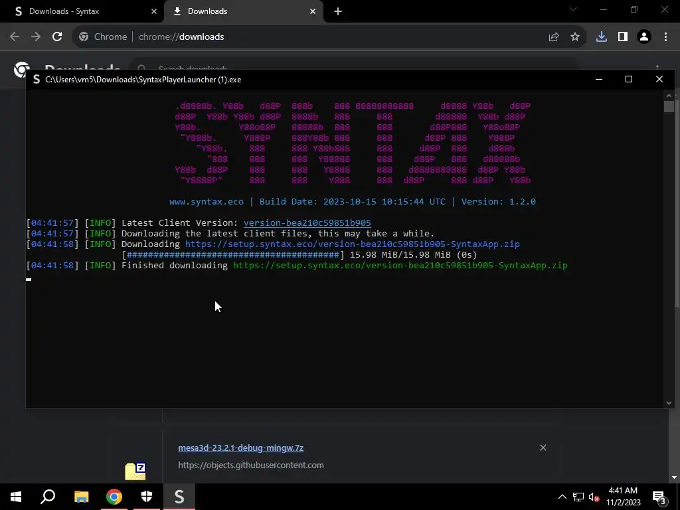Click objects.githubusercontent.com source URL

[x=250, y=465]
